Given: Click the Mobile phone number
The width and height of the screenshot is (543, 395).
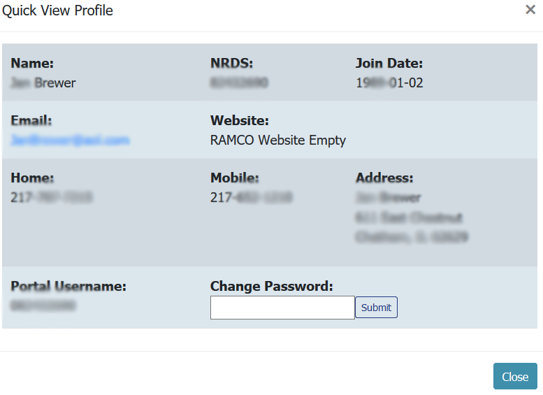Looking at the screenshot, I should (x=251, y=197).
